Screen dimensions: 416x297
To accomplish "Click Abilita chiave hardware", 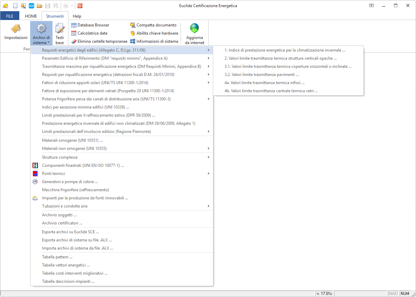I will [x=154, y=33].
